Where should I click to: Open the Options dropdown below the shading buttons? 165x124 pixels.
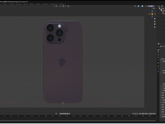(x=154, y=8)
